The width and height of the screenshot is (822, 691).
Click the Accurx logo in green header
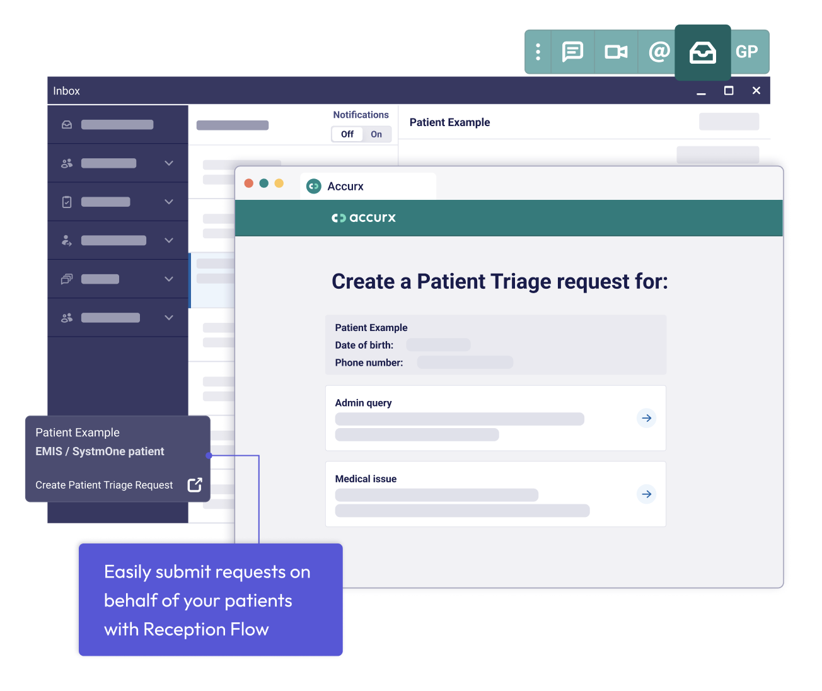coord(364,218)
